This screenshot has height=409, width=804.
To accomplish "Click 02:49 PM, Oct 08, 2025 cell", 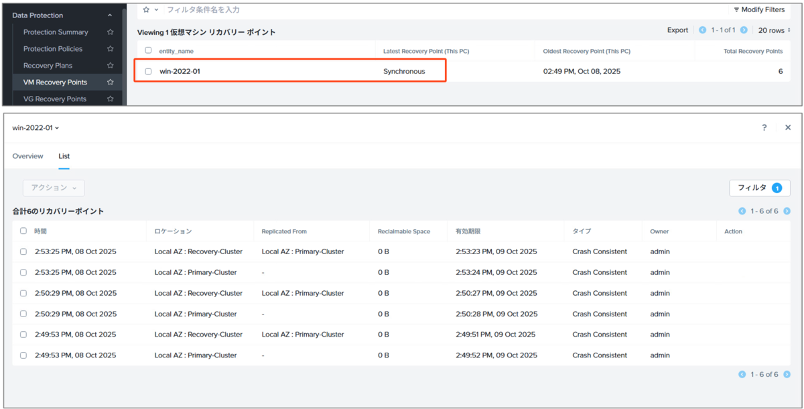I will coord(582,71).
